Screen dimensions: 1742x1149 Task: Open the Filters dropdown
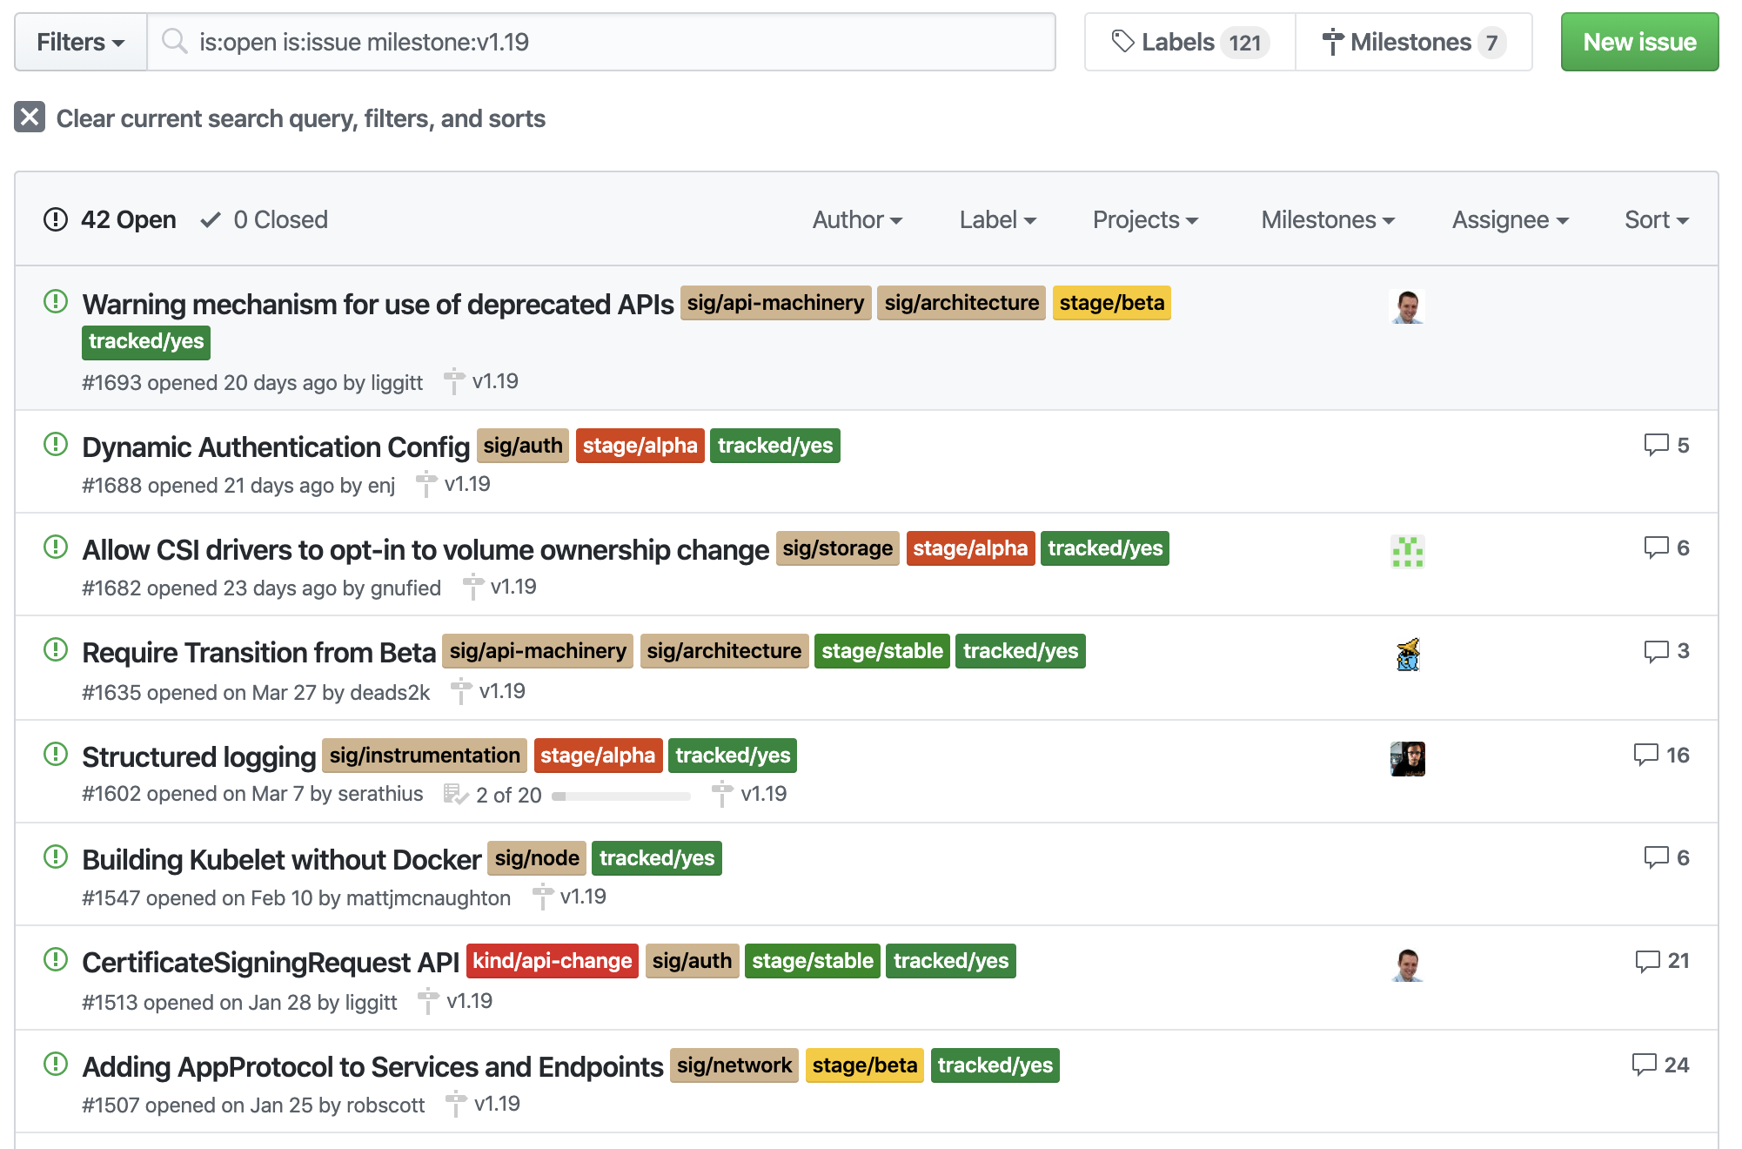[79, 41]
